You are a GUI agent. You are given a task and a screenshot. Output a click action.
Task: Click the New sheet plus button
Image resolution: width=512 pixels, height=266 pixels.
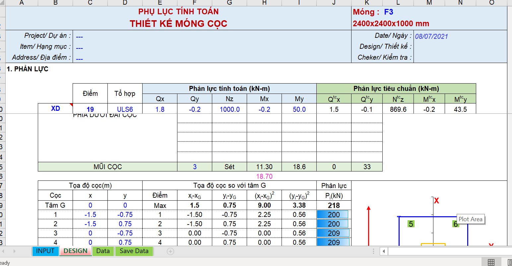[x=170, y=251]
